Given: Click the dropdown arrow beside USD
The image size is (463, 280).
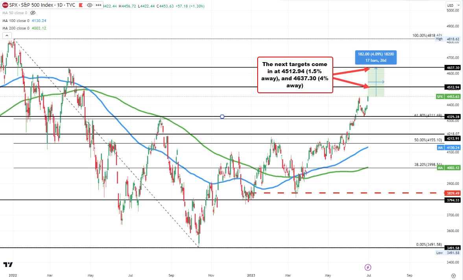Looking at the screenshot, I should tap(458, 5).
